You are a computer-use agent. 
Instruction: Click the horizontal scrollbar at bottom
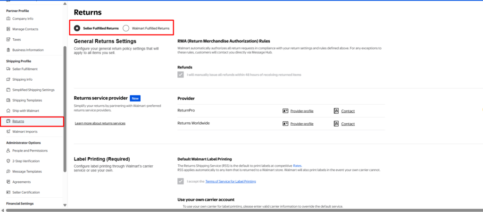click(244, 210)
